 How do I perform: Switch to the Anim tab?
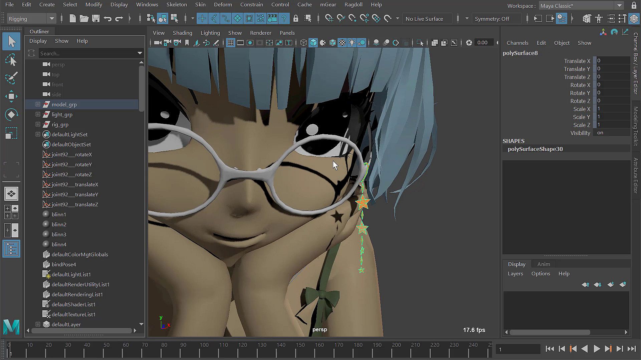coord(544,264)
